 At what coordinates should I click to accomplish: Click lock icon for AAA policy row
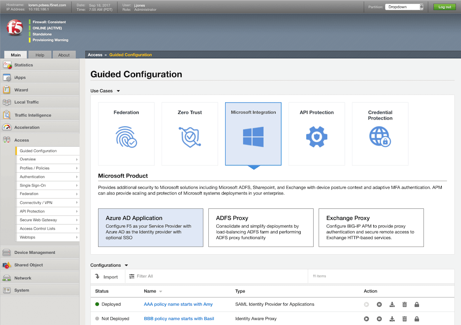(x=417, y=305)
